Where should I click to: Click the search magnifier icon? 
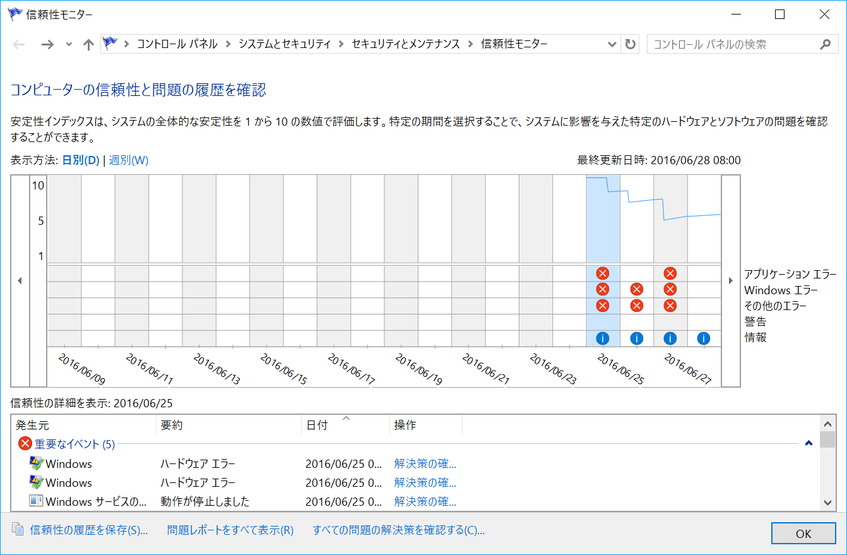pos(826,44)
